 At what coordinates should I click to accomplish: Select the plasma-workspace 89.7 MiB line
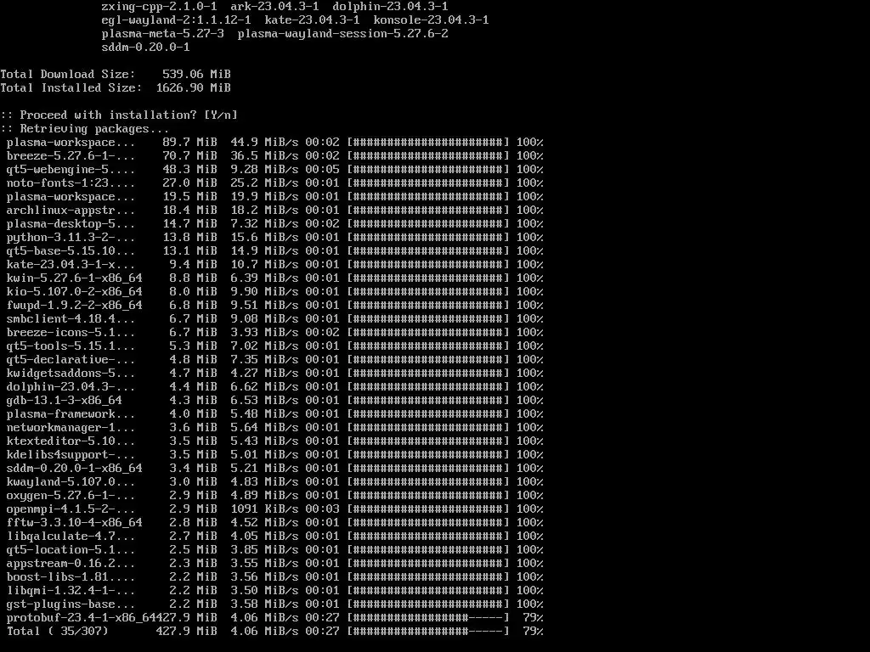(x=274, y=142)
